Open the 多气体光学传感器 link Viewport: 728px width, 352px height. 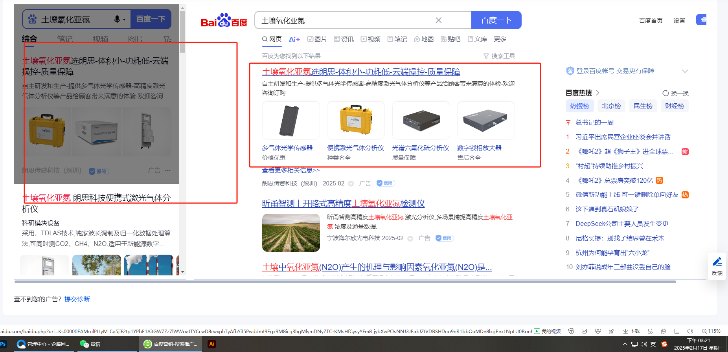click(287, 148)
